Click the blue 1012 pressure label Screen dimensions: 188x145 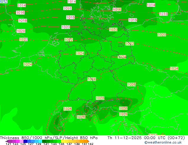coord(4,1)
